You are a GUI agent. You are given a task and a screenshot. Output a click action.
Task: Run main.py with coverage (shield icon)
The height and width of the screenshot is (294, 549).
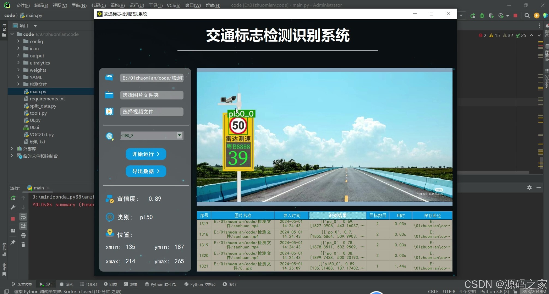tap(491, 16)
